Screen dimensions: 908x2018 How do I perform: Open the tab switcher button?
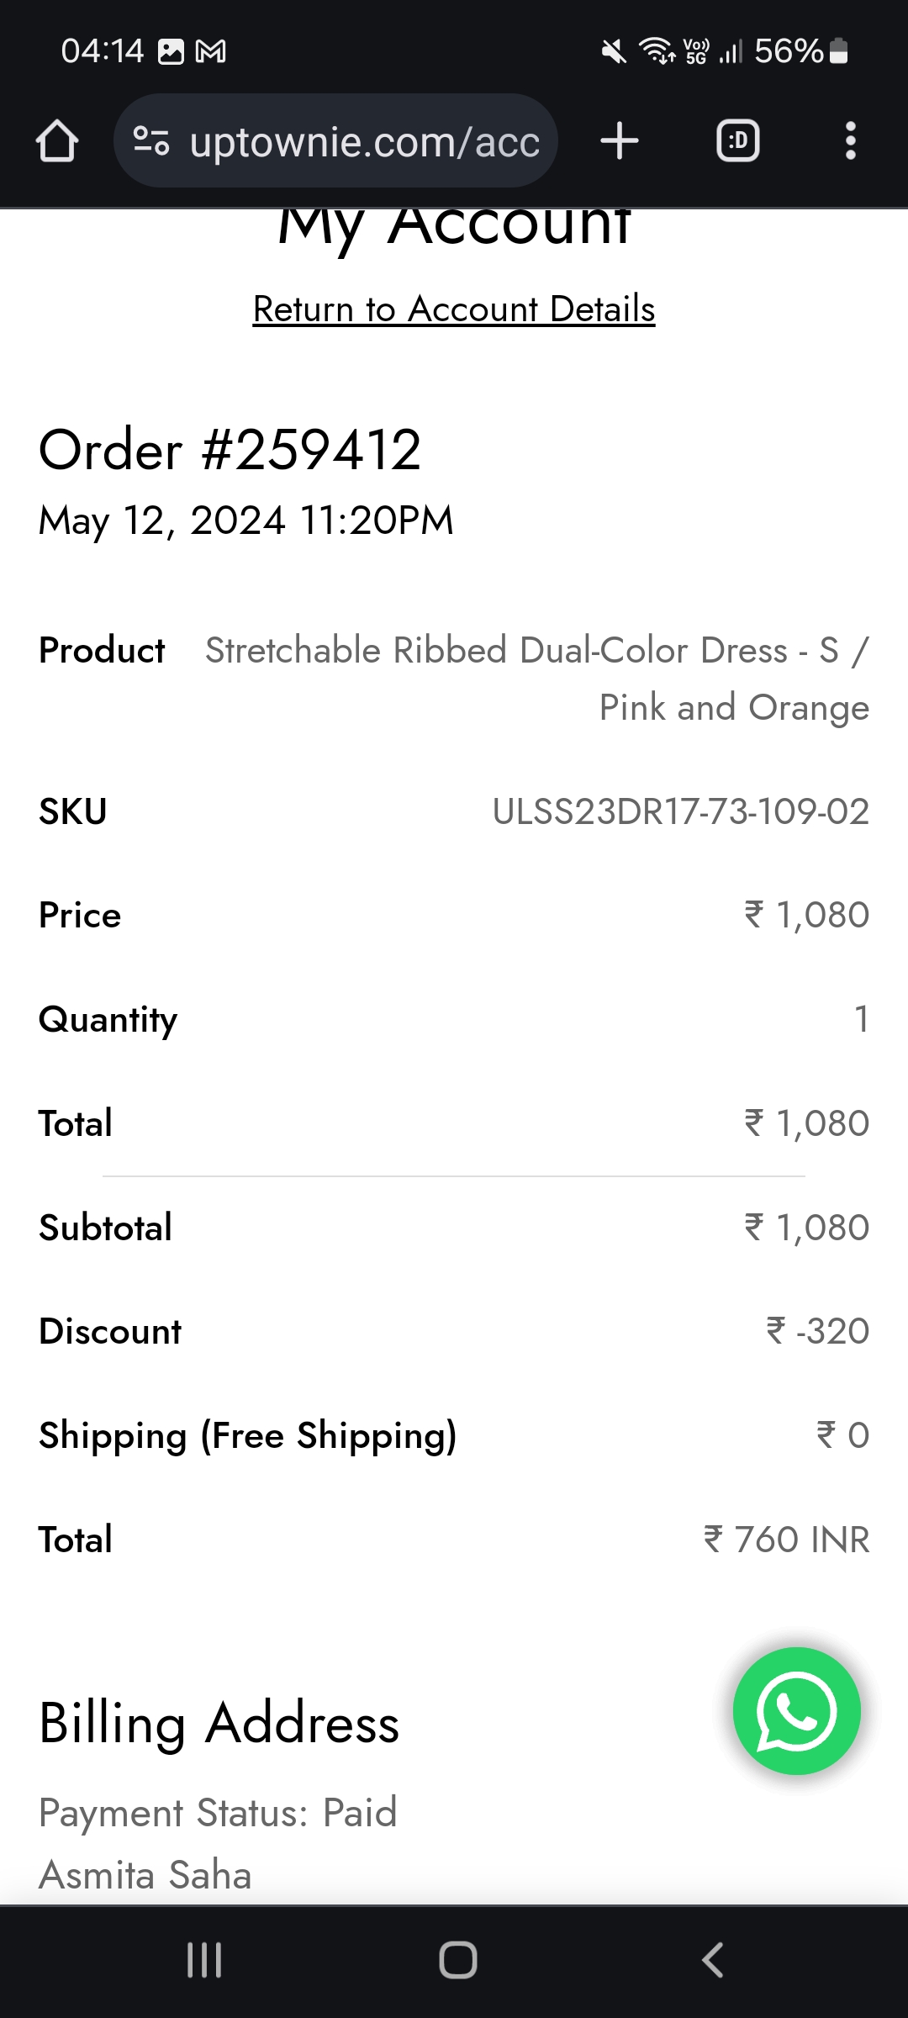[737, 140]
